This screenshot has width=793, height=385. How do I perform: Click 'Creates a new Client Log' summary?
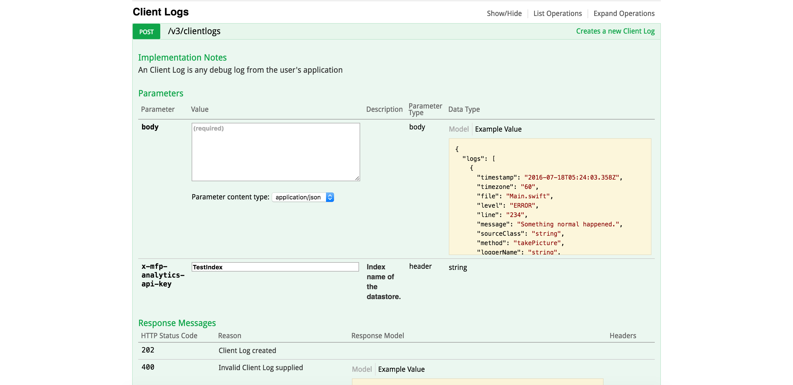pos(615,31)
